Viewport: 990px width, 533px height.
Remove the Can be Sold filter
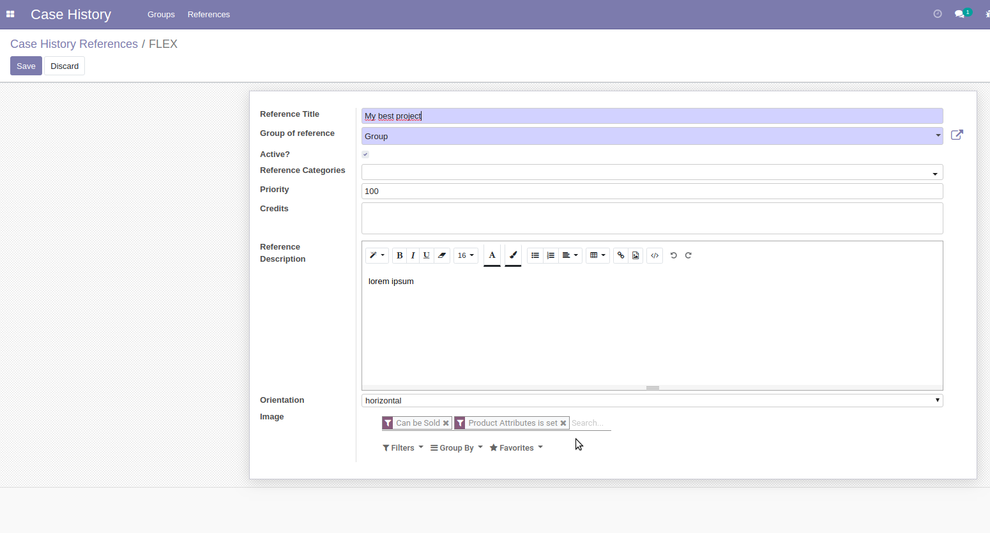pos(446,423)
